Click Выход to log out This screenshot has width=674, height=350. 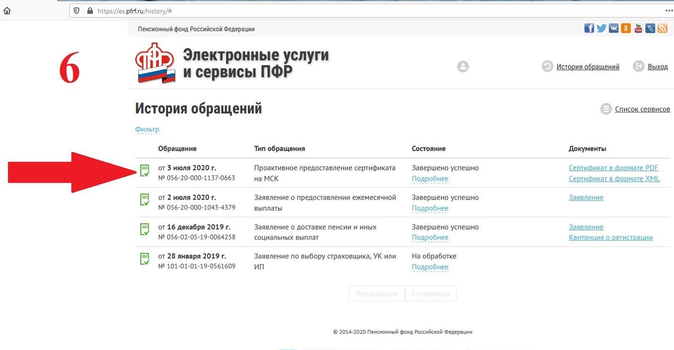tap(657, 67)
